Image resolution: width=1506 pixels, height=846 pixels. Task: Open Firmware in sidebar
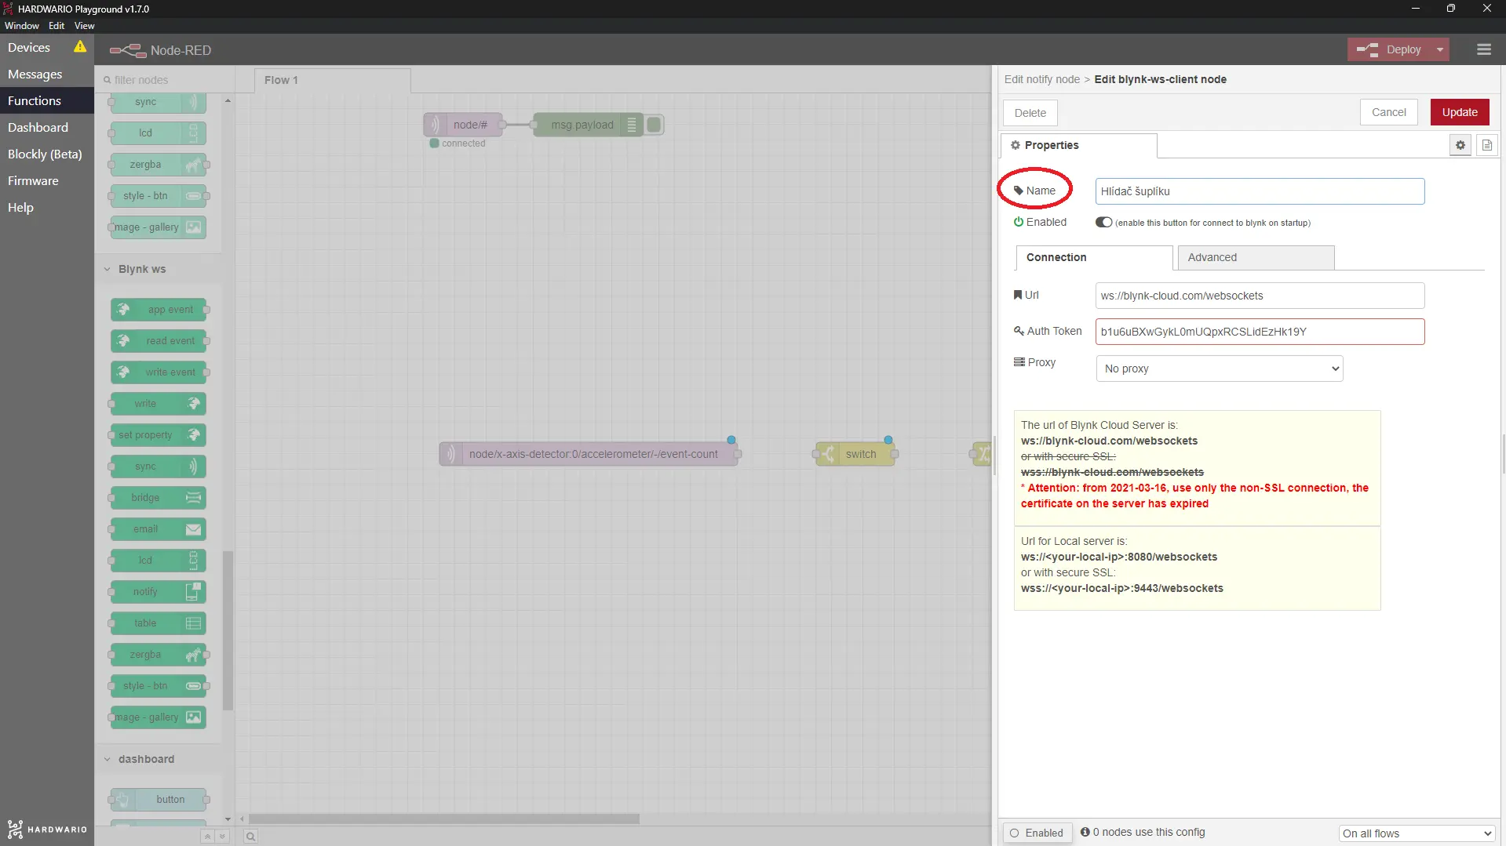click(x=47, y=181)
